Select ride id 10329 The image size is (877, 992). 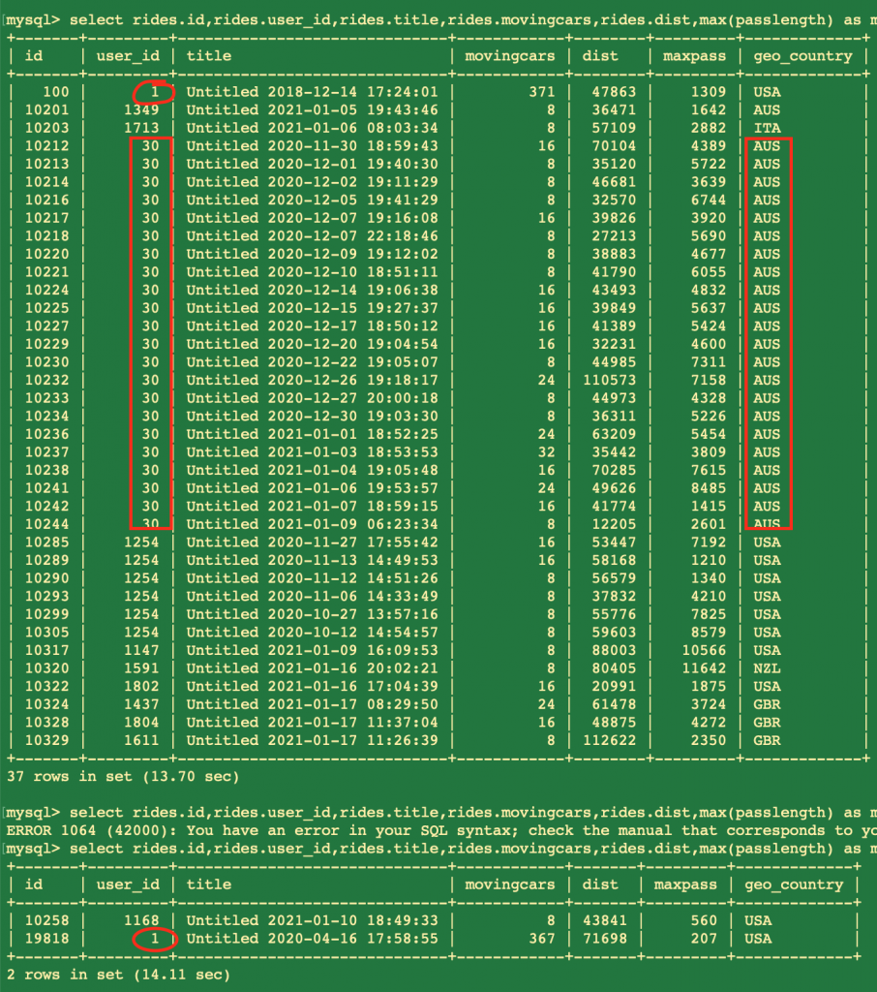point(46,741)
